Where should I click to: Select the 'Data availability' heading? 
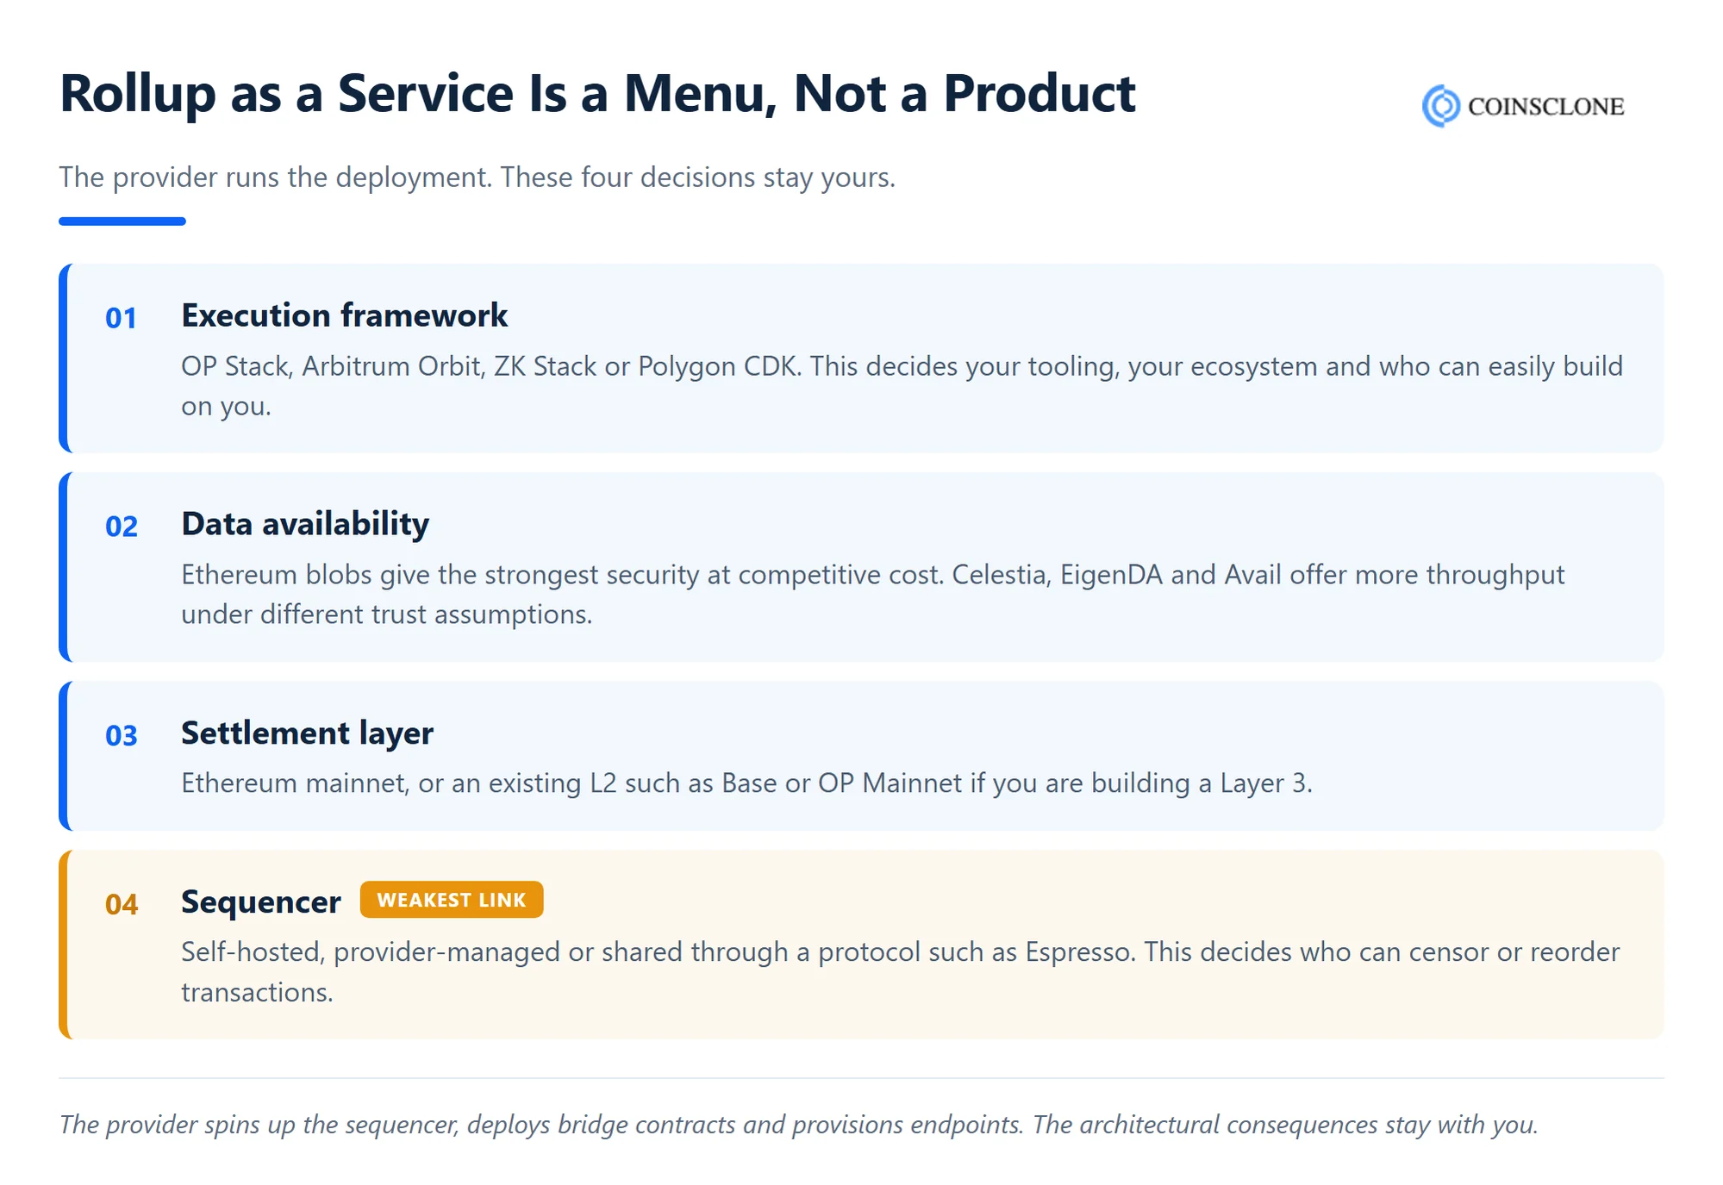305,524
